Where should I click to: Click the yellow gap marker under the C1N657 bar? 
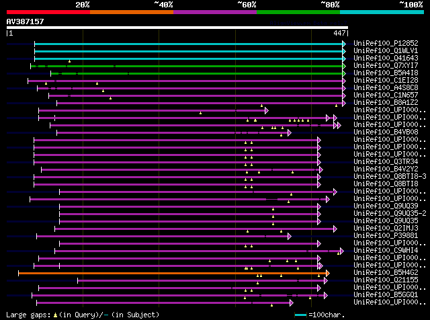(110, 98)
